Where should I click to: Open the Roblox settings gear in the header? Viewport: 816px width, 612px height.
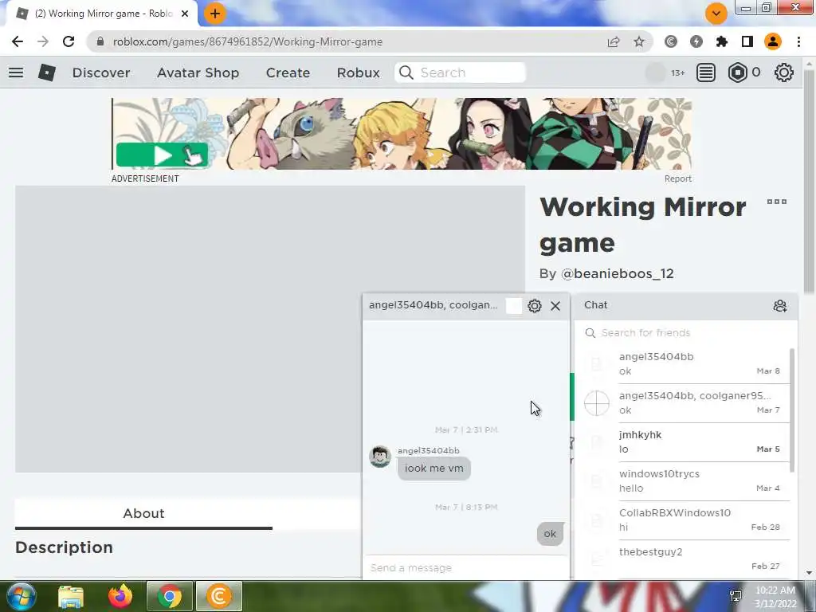[x=784, y=73]
